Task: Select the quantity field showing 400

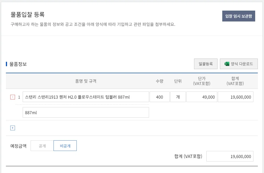Action: pos(159,97)
